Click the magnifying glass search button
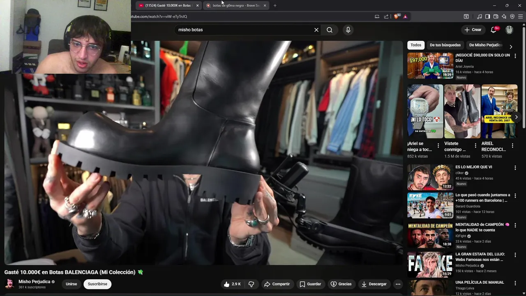This screenshot has width=526, height=296. tap(330, 30)
